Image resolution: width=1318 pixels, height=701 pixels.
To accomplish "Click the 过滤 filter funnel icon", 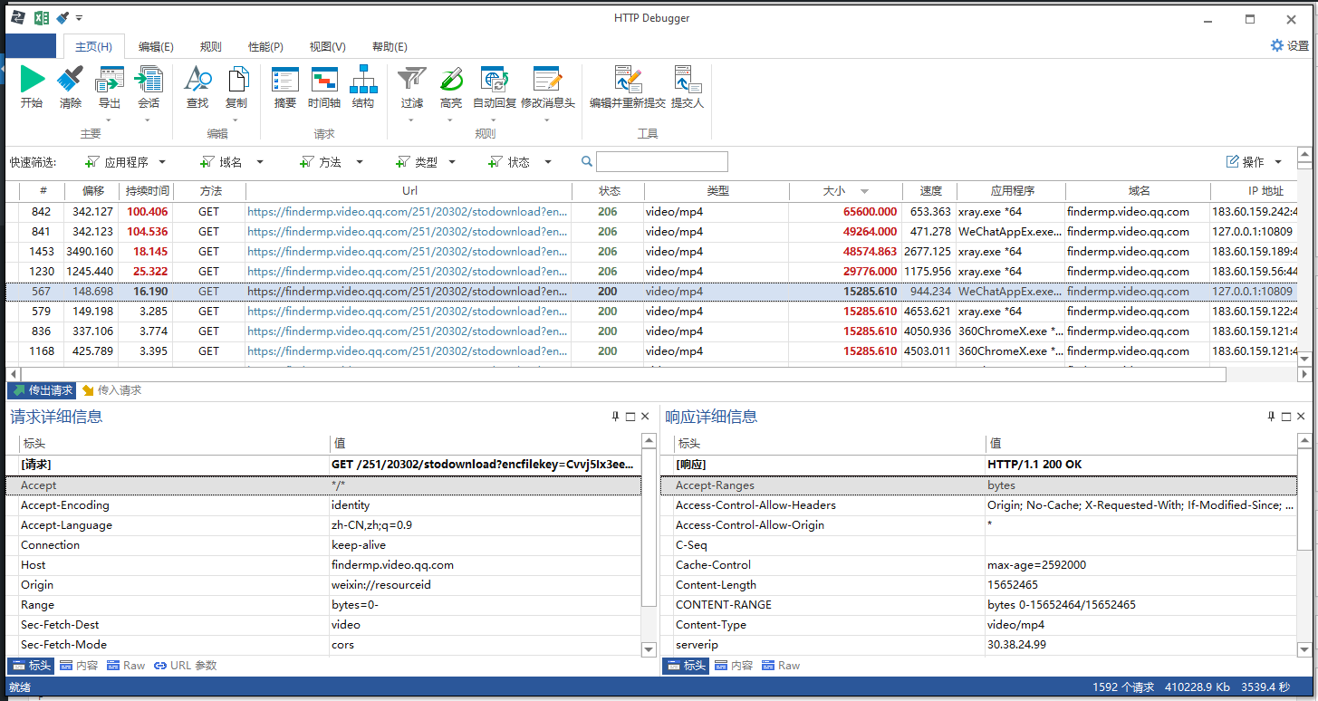I will (412, 80).
